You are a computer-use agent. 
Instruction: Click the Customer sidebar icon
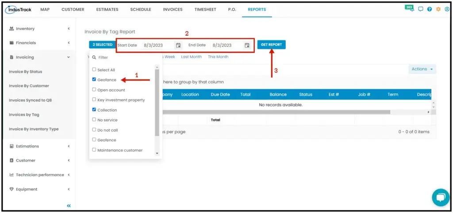[12, 160]
